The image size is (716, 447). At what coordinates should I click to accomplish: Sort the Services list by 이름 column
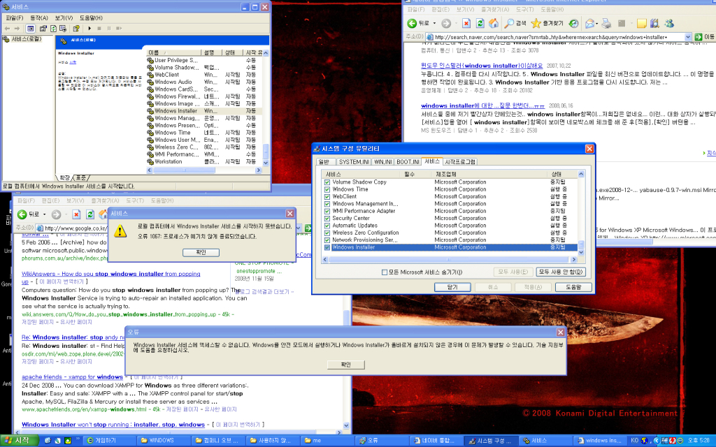[x=173, y=53]
